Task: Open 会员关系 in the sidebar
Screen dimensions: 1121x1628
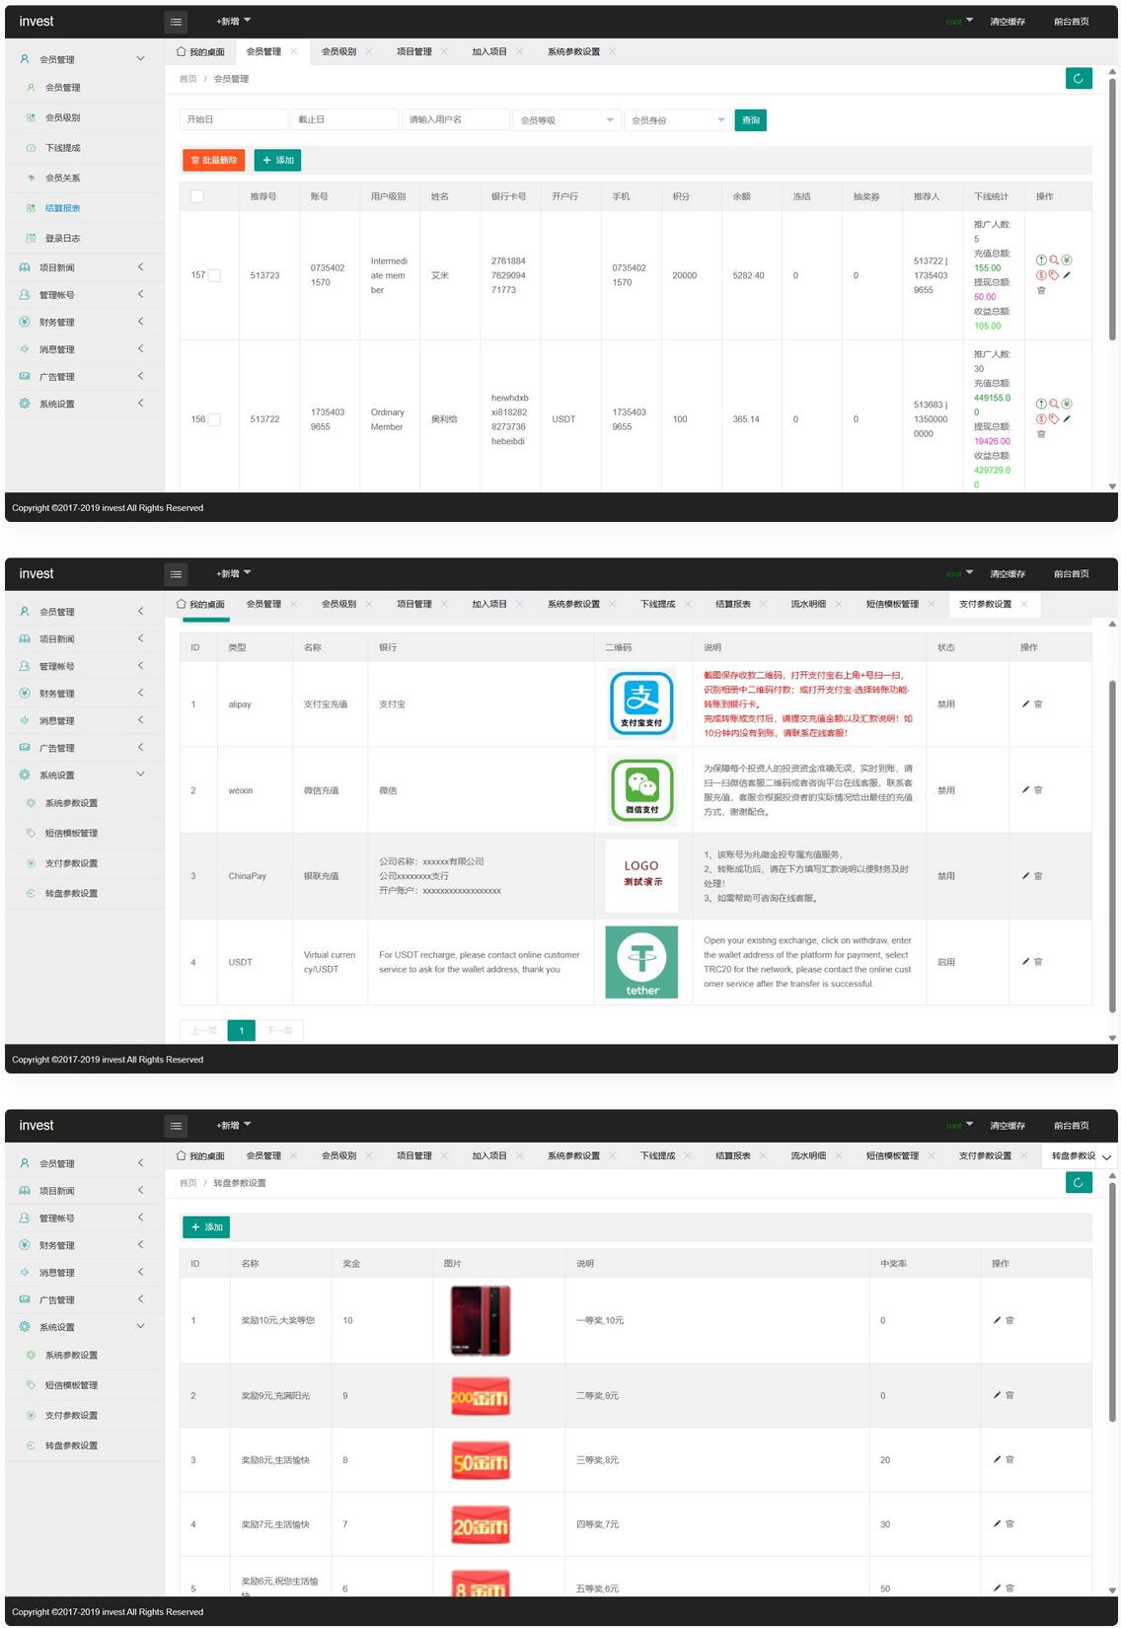Action: pos(62,178)
